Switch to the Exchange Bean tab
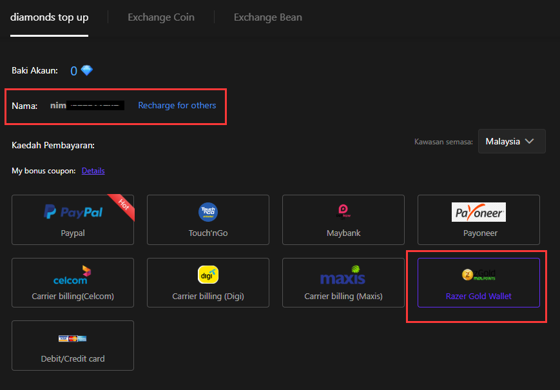 tap(268, 17)
